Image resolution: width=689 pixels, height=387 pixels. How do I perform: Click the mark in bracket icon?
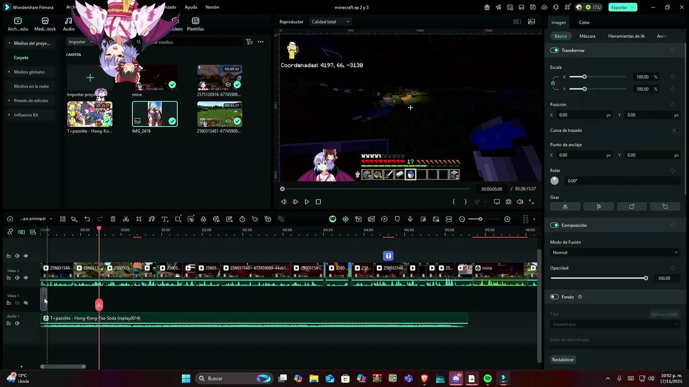(x=454, y=202)
